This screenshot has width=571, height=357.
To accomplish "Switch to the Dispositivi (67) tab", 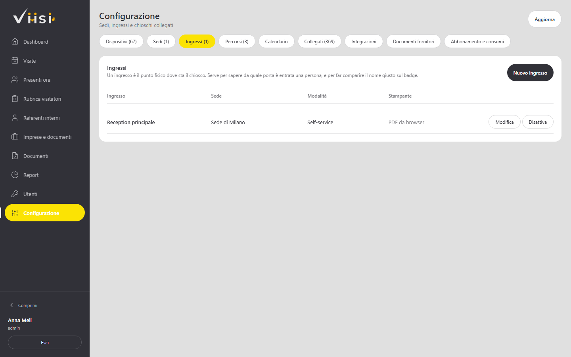I will coord(121,41).
